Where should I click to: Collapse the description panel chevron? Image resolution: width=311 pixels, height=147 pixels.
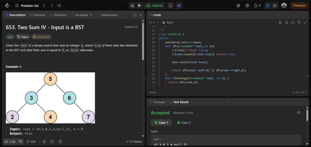140,15
